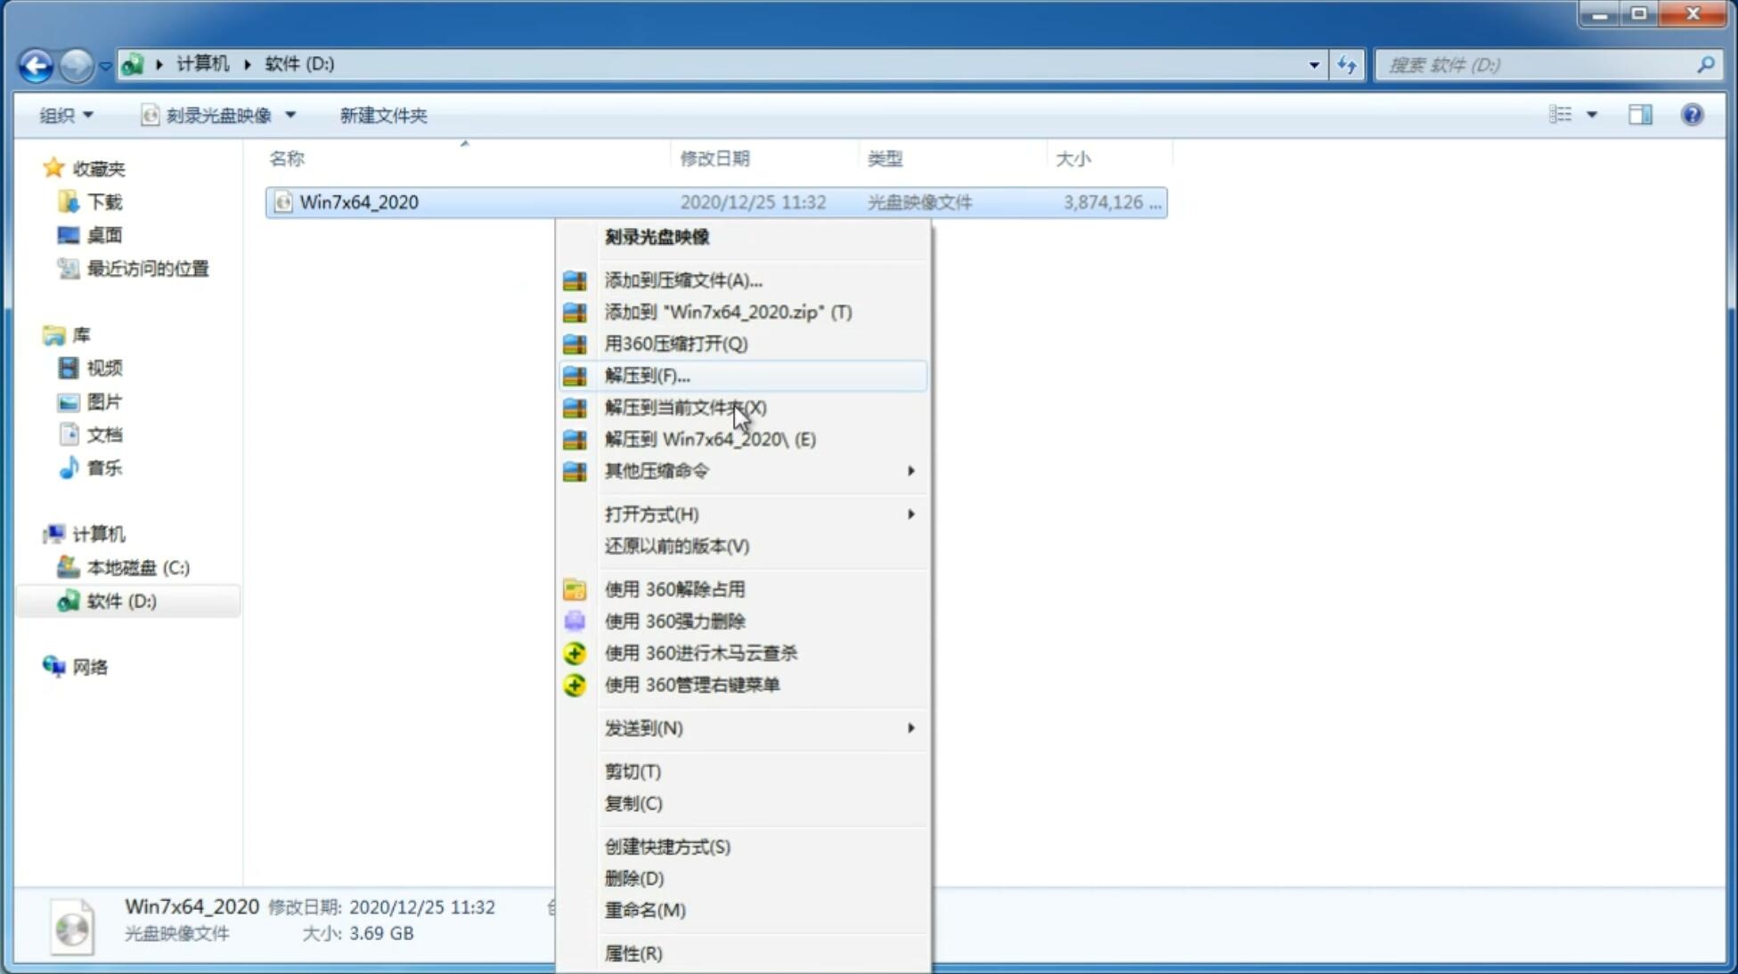Click 使用360解除占用 icon
The image size is (1738, 974).
pyautogui.click(x=573, y=588)
